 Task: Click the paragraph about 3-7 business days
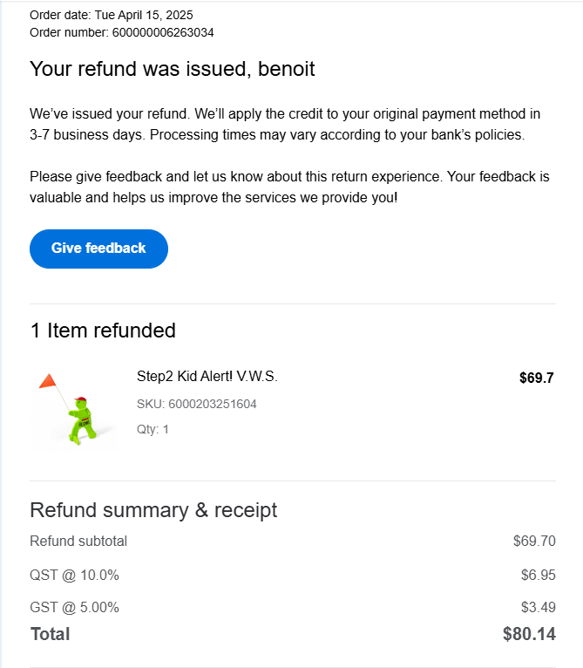tap(285, 125)
